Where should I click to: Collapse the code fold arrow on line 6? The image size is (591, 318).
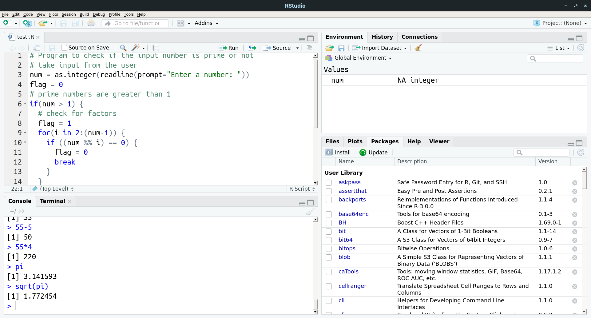coord(25,104)
